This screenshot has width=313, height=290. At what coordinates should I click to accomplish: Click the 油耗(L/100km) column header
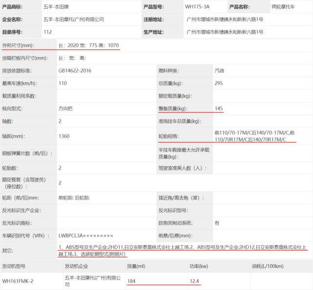(x=268, y=266)
